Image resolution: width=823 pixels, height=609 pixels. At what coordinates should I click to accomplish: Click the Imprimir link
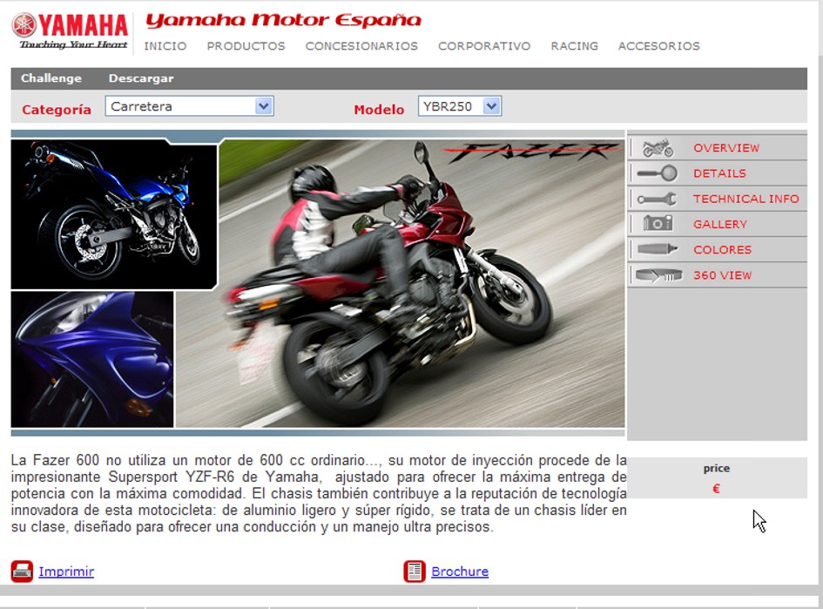[x=66, y=572]
